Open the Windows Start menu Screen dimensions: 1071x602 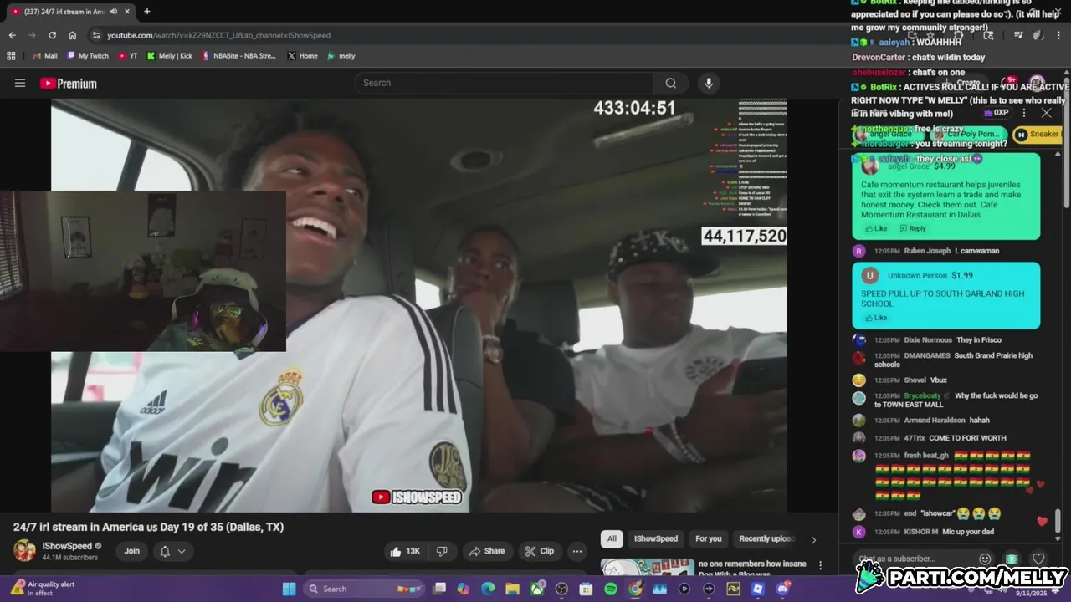[289, 589]
